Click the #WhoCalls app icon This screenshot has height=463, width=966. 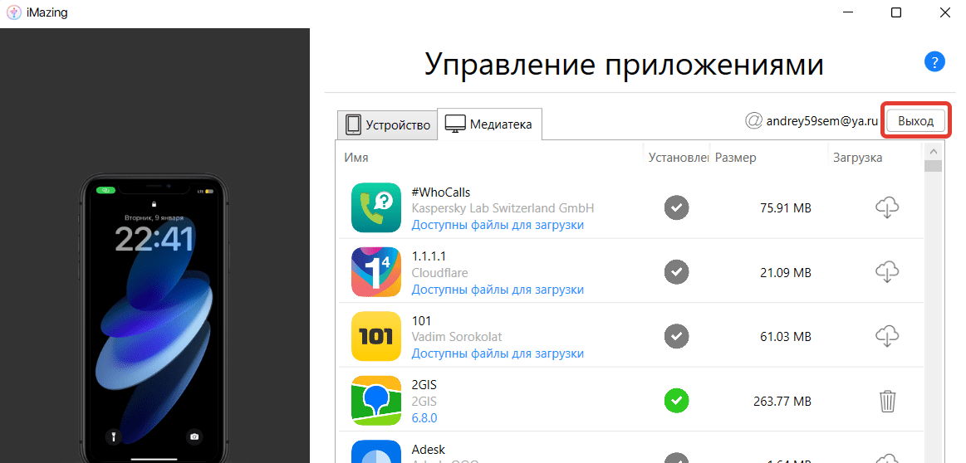(376, 207)
